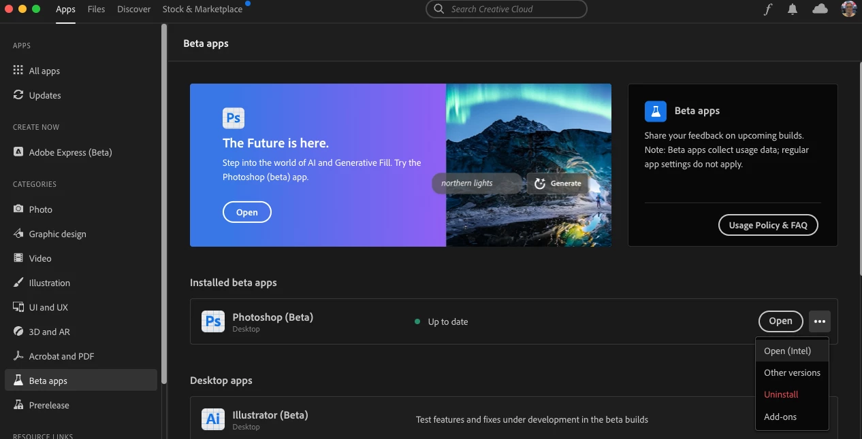
Task: Click the 'Up to date' status text
Action: pyautogui.click(x=448, y=321)
